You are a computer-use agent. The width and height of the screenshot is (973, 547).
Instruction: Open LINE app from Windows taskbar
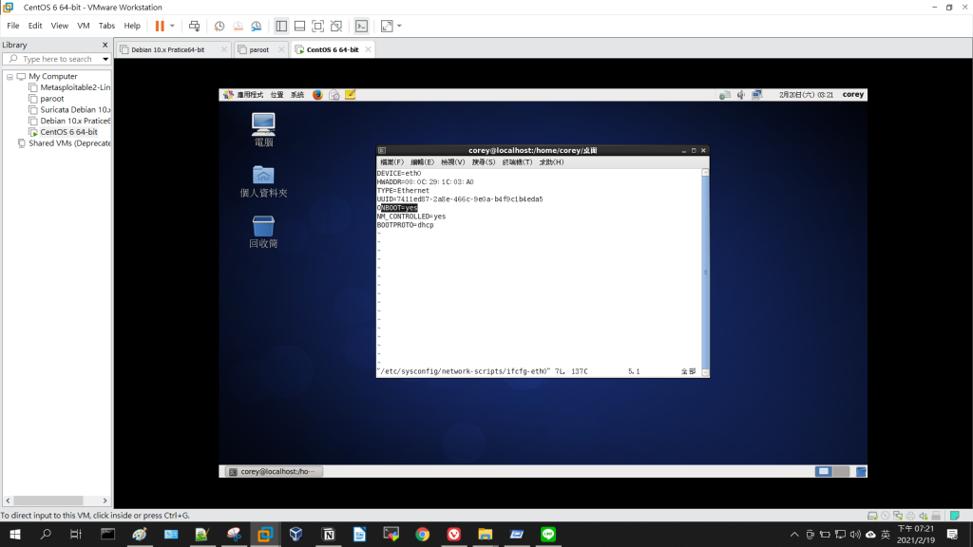(548, 534)
